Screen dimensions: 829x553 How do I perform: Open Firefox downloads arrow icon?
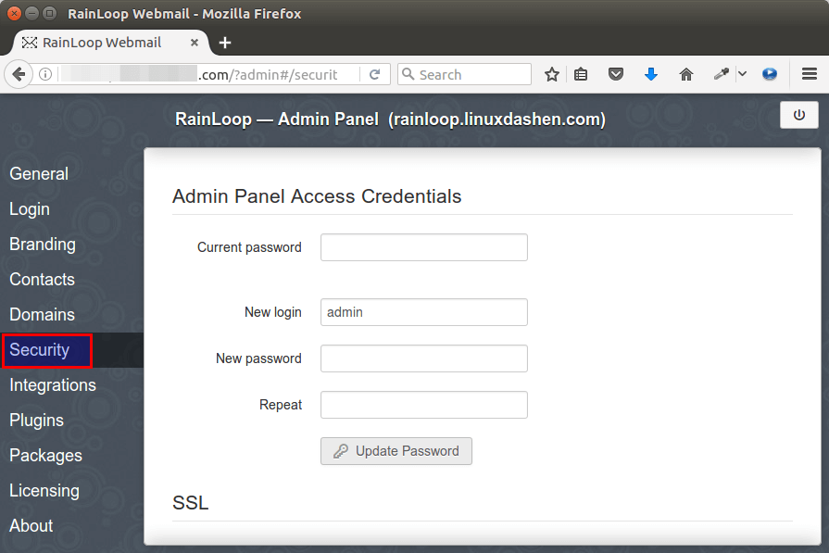[650, 75]
